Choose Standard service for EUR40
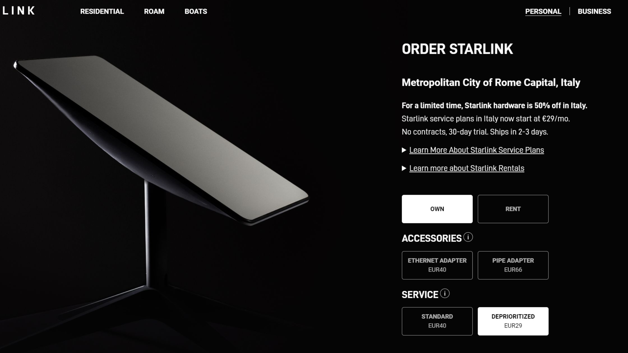The width and height of the screenshot is (628, 353). click(x=437, y=321)
